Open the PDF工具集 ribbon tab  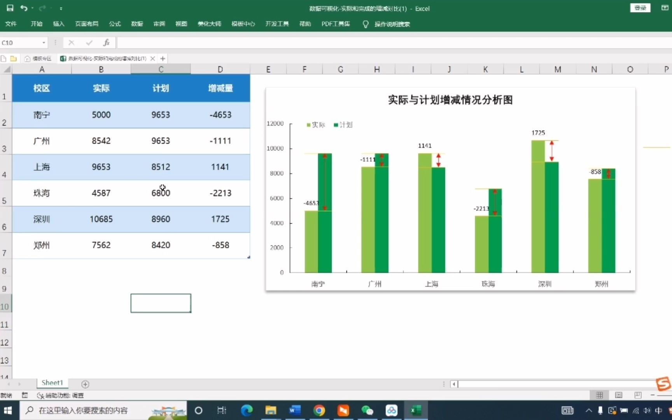(336, 24)
